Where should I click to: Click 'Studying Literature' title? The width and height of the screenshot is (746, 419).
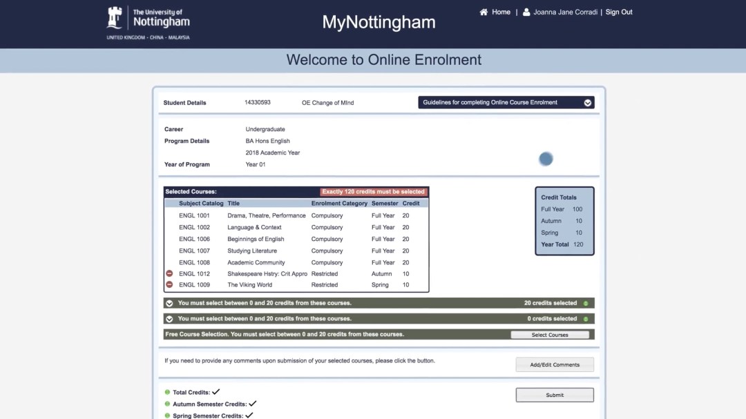click(x=251, y=251)
